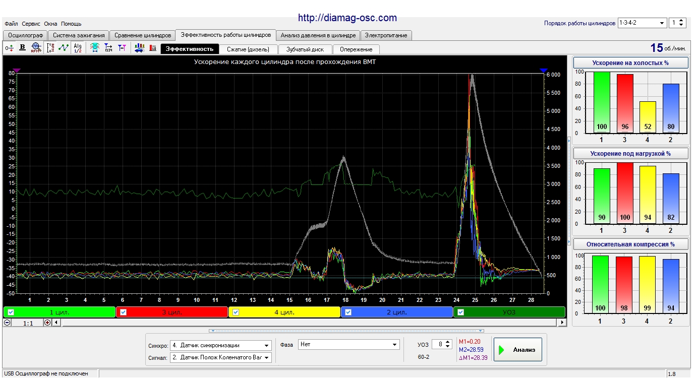Increase the first cylinder number stepper
The height and width of the screenshot is (380, 697).
[x=682, y=21]
